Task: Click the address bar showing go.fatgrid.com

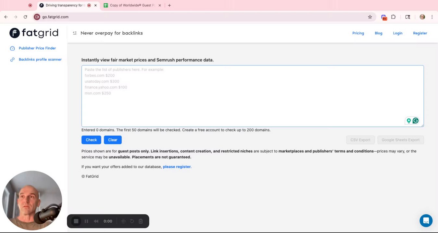Action: coord(205,17)
